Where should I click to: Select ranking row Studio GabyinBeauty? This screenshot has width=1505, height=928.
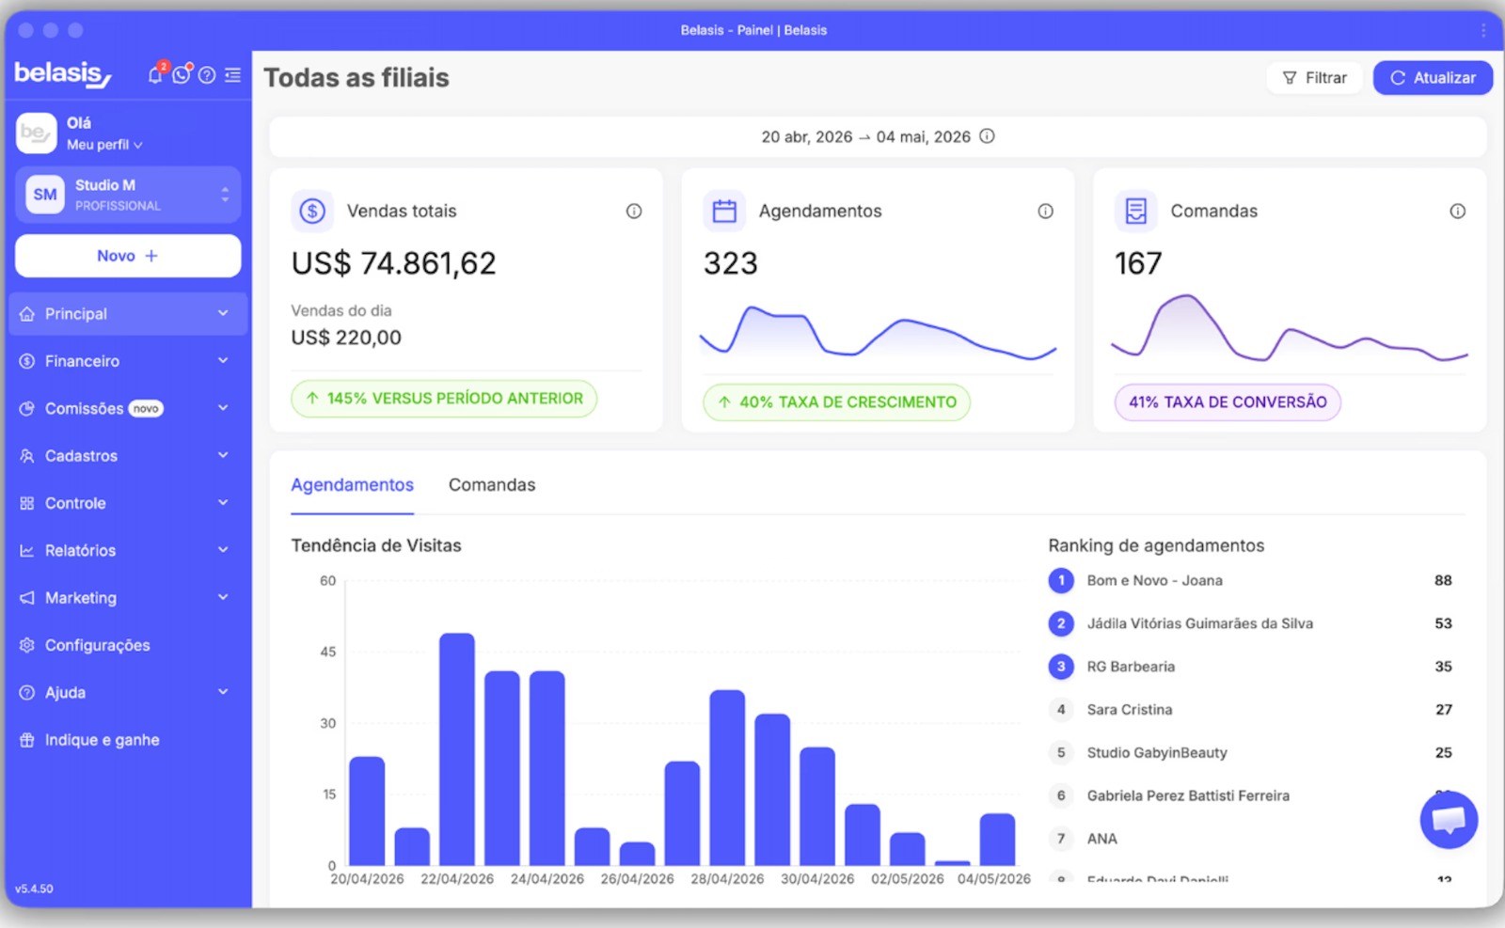tap(1251, 753)
